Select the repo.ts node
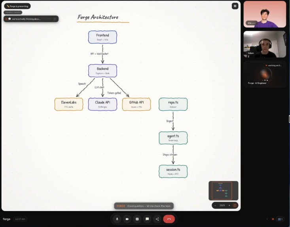This screenshot has width=290, height=227. (173, 104)
